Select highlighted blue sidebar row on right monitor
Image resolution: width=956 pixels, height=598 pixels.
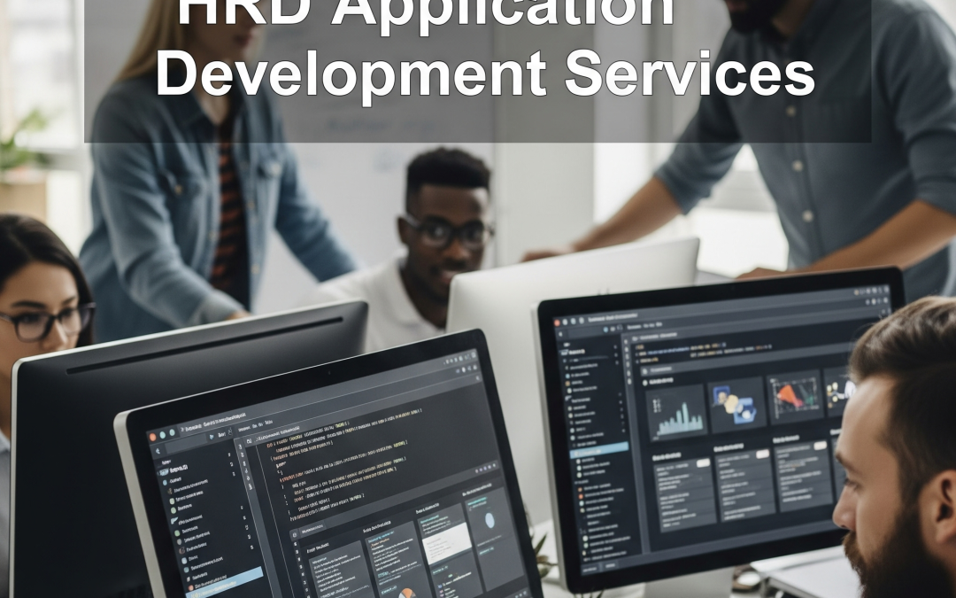tap(599, 447)
